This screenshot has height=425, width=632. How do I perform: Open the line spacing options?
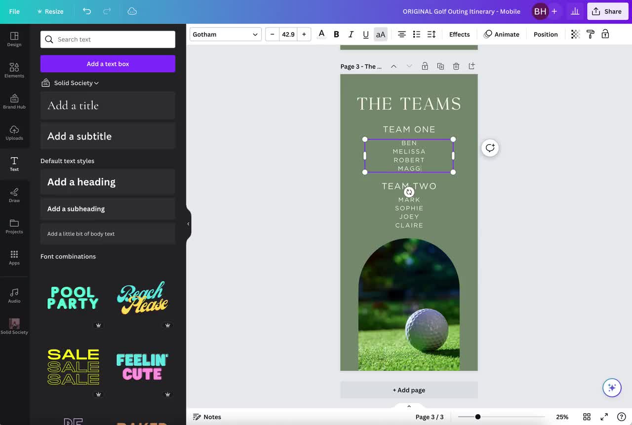pyautogui.click(x=432, y=34)
